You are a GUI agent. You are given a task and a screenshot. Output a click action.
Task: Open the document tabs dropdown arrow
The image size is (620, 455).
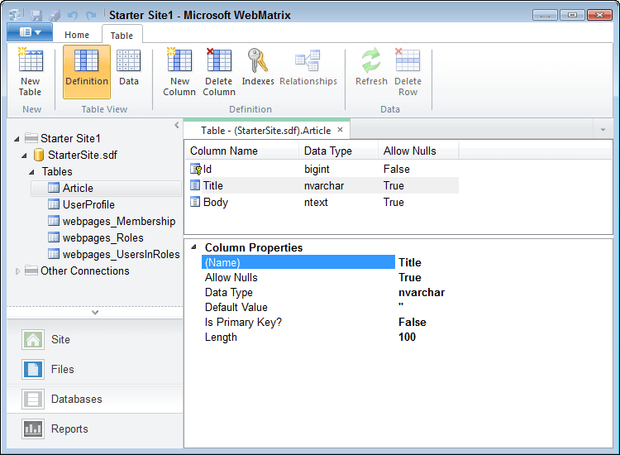coord(603,130)
